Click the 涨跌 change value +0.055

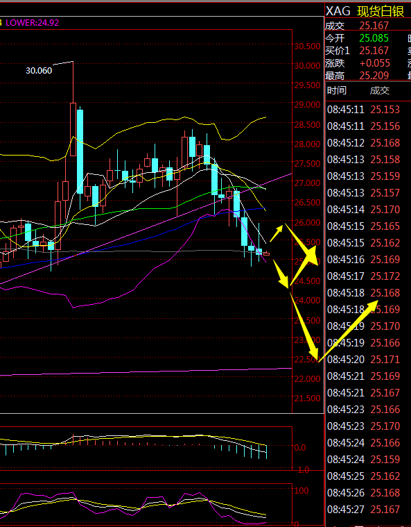pos(375,63)
